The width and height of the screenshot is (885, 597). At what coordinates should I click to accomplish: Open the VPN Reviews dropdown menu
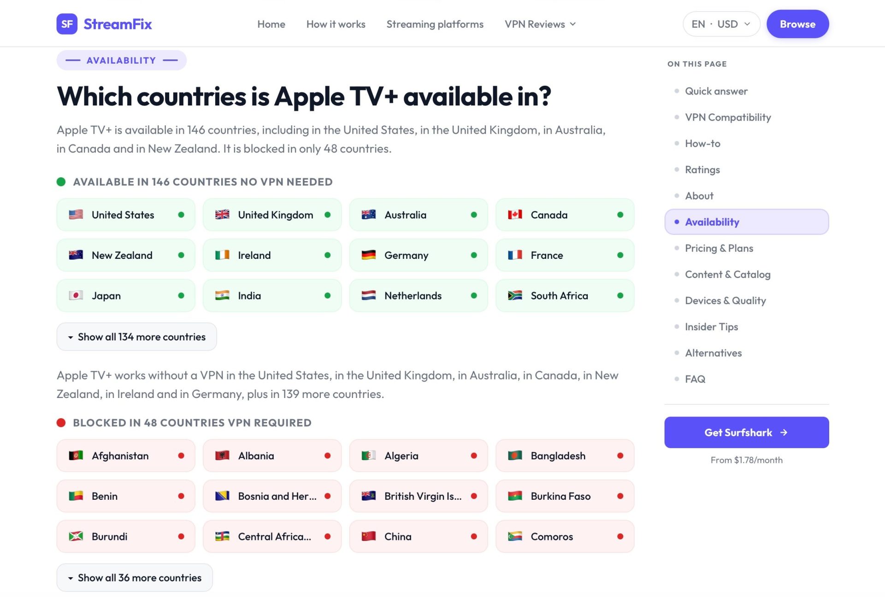click(x=540, y=24)
